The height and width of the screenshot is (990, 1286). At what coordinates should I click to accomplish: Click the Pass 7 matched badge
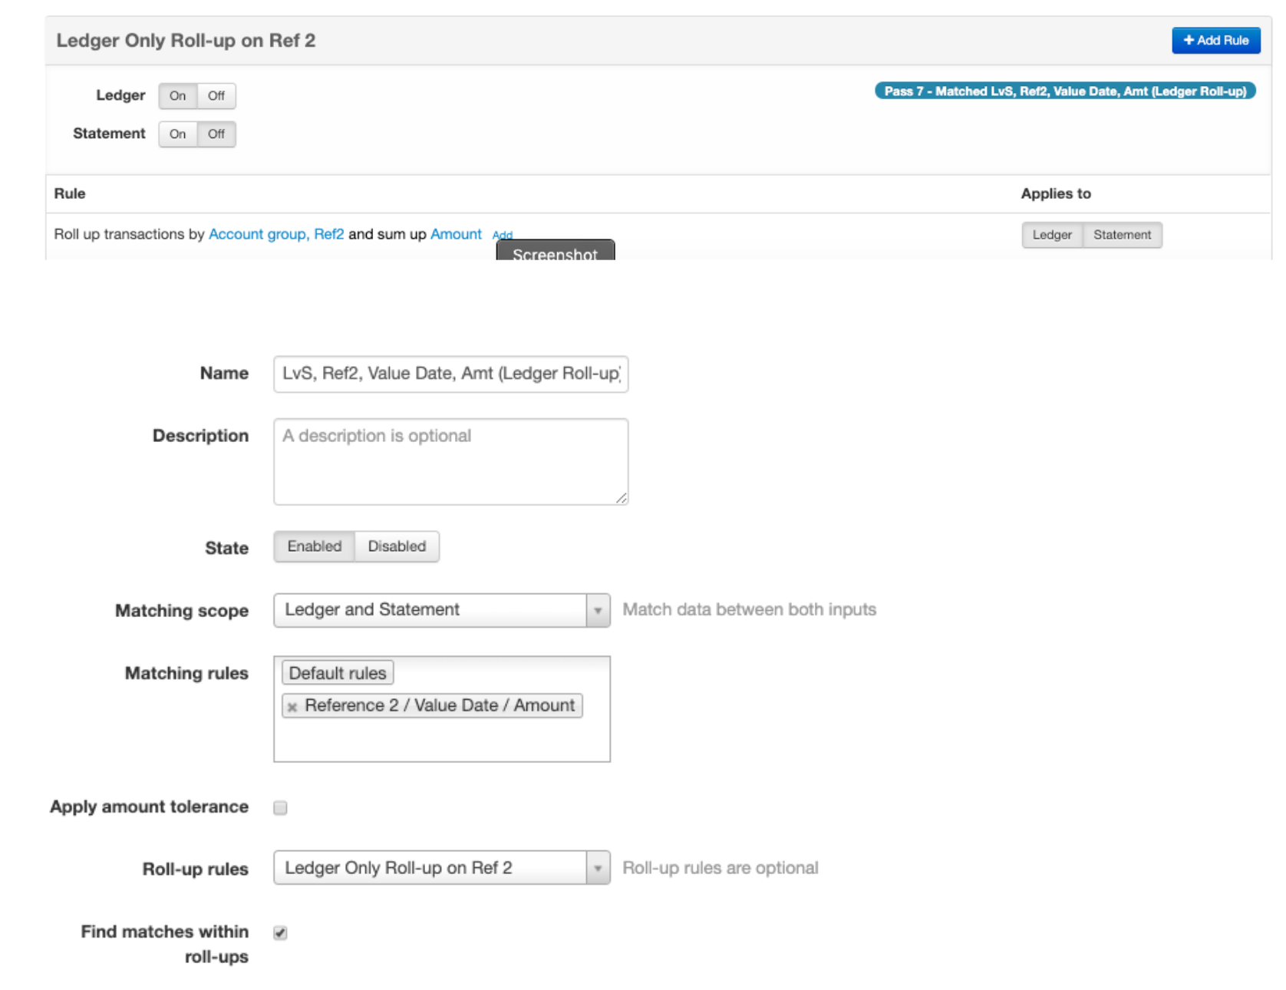[1065, 91]
